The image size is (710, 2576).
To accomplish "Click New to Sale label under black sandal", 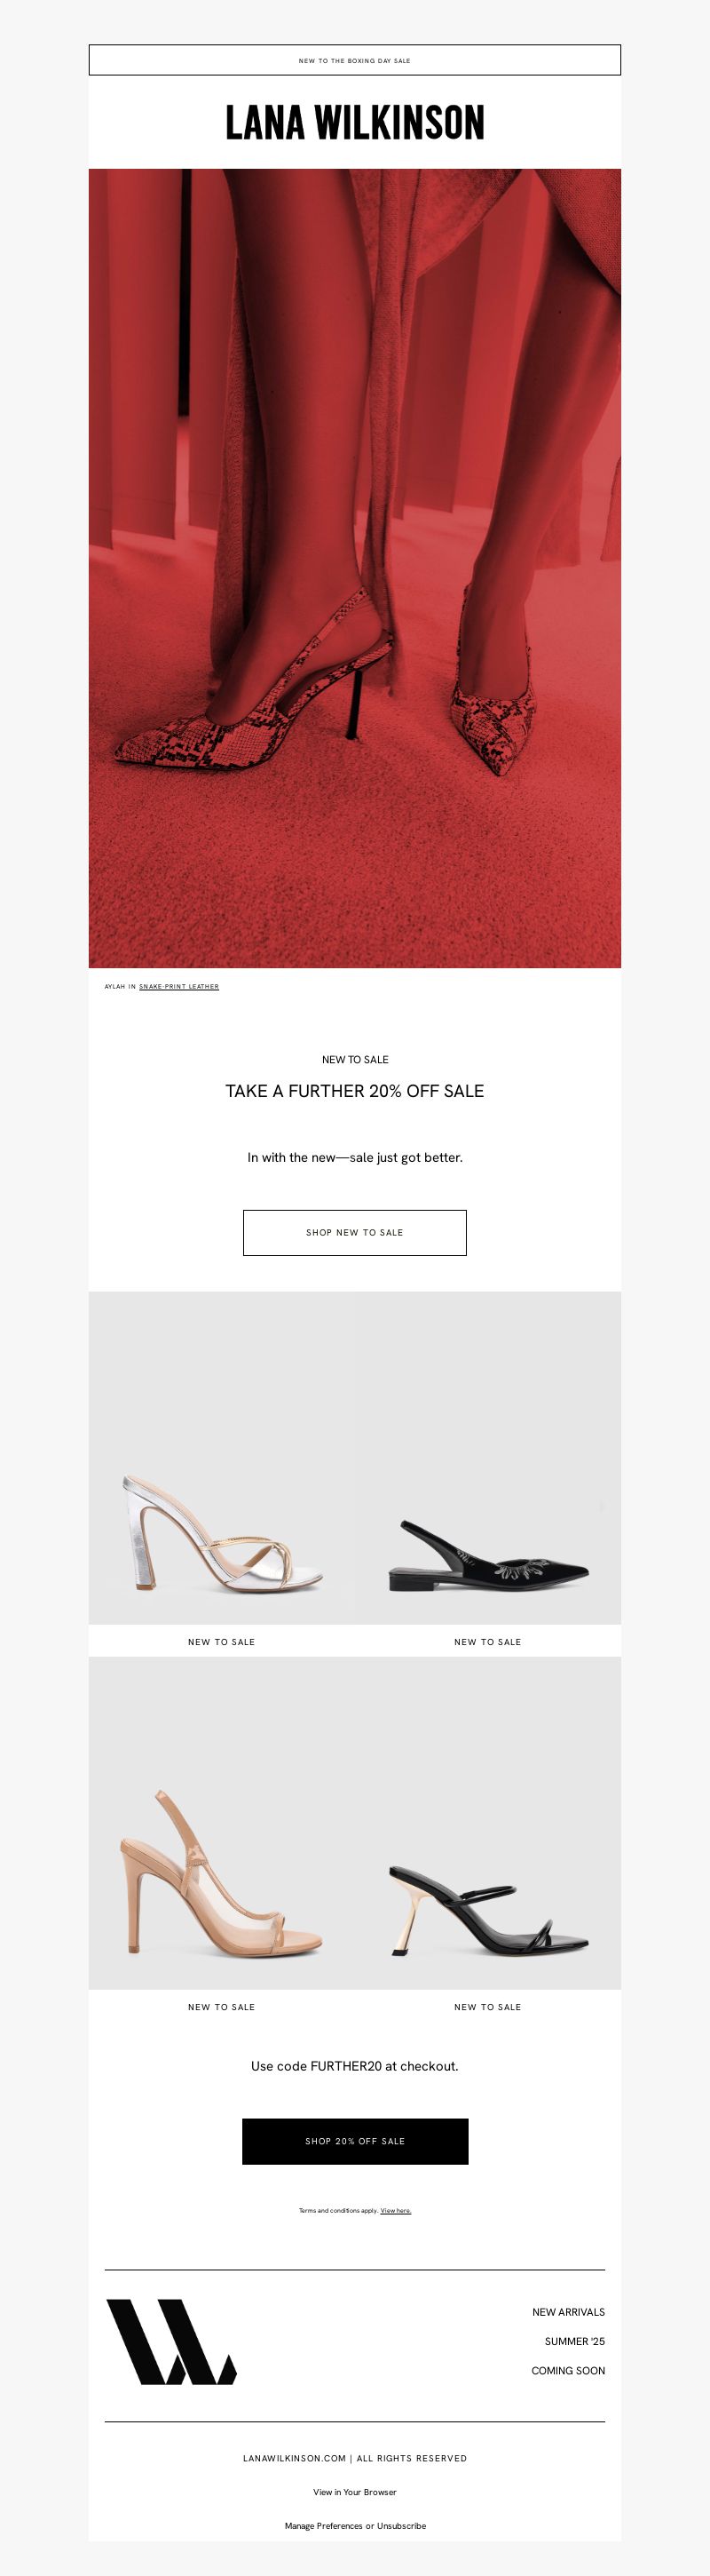I will tap(487, 2006).
